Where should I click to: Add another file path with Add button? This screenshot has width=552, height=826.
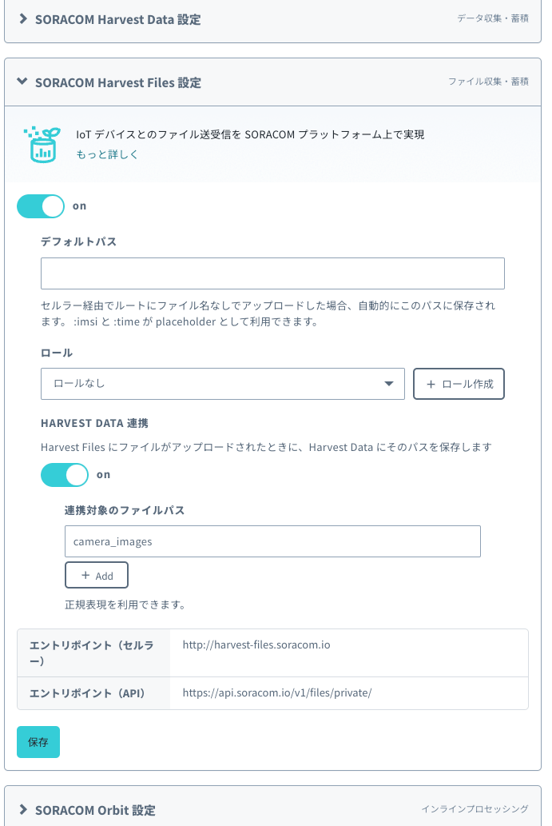click(x=97, y=575)
